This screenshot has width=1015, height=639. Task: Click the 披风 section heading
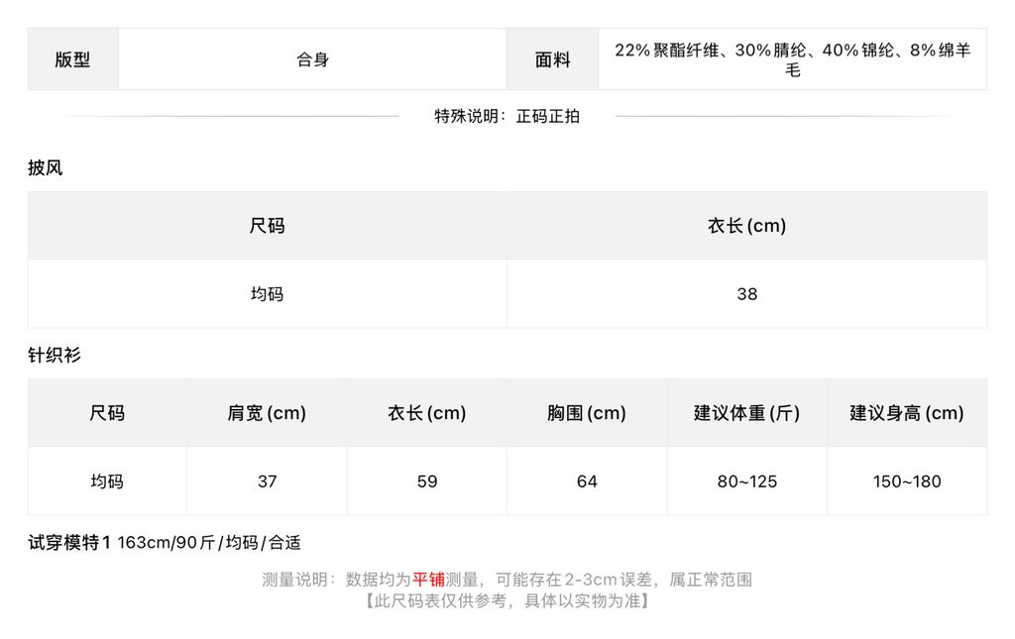(46, 168)
